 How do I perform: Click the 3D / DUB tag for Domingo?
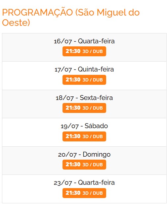[x=93, y=165]
